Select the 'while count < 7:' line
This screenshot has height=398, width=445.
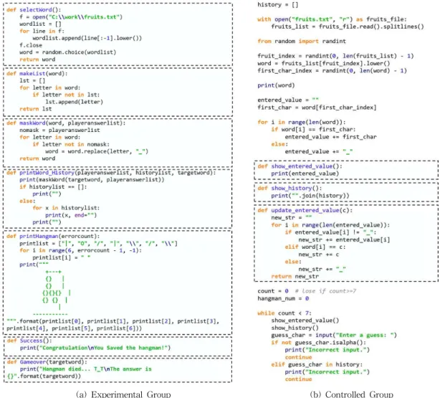point(284,313)
